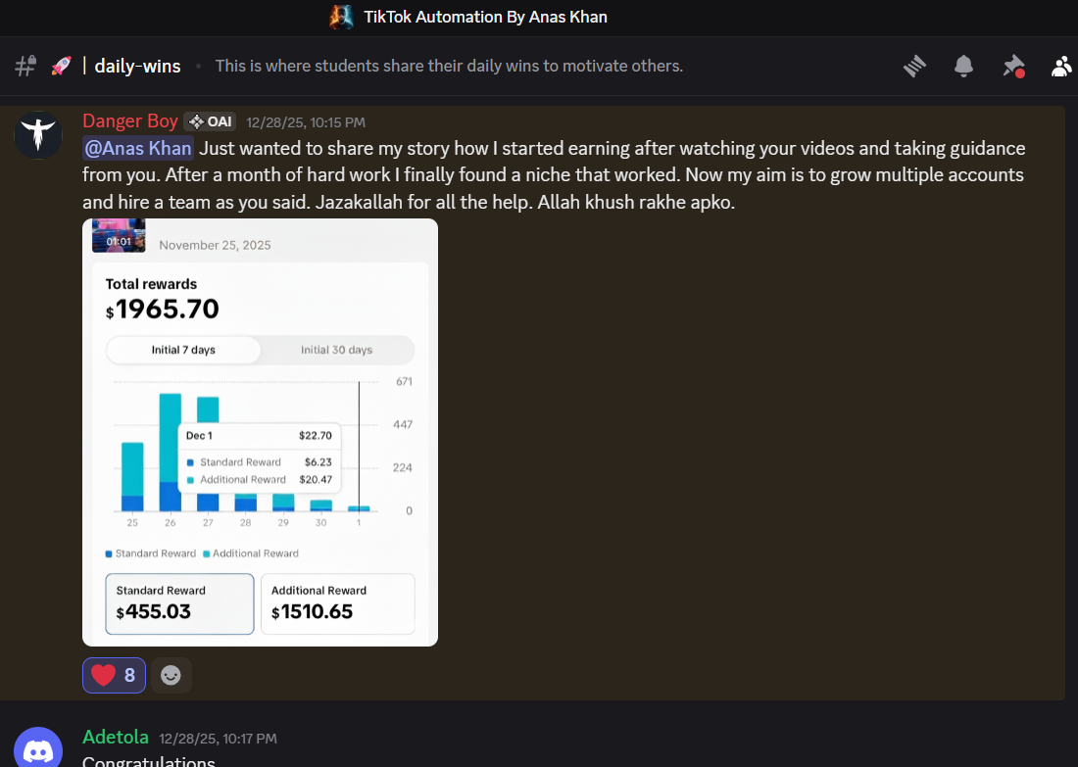
Task: Click the bar for day 26 in chart
Action: (x=171, y=453)
